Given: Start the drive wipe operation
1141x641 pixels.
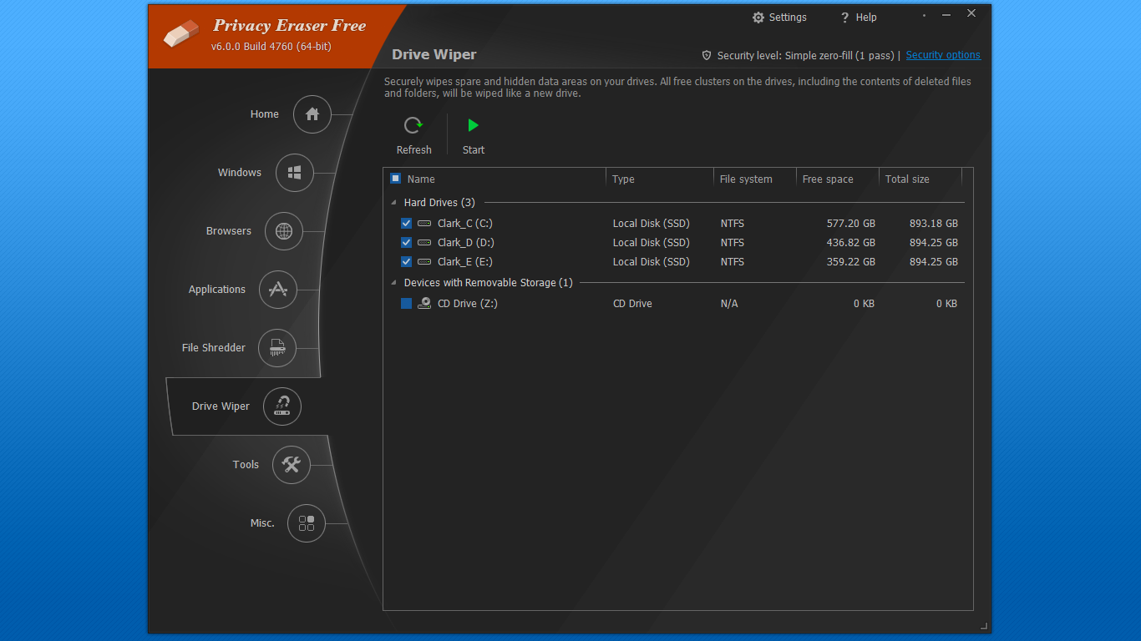Looking at the screenshot, I should point(473,134).
